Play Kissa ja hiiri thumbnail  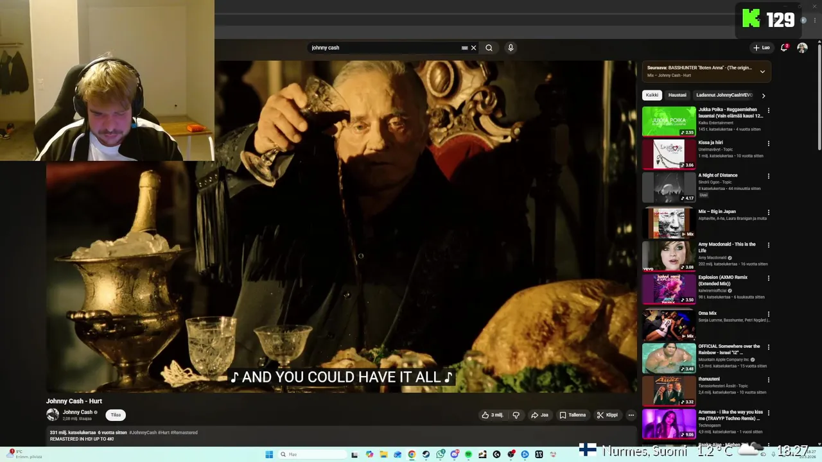point(669,154)
